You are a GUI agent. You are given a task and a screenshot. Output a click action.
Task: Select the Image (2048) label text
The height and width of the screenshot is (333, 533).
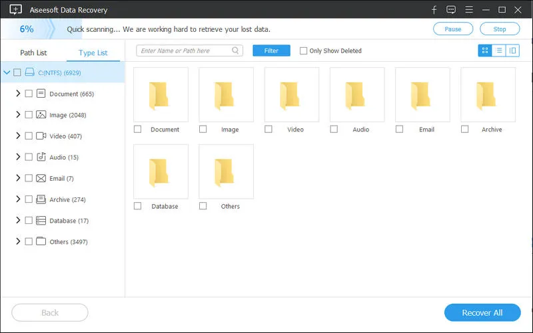pyautogui.click(x=68, y=115)
